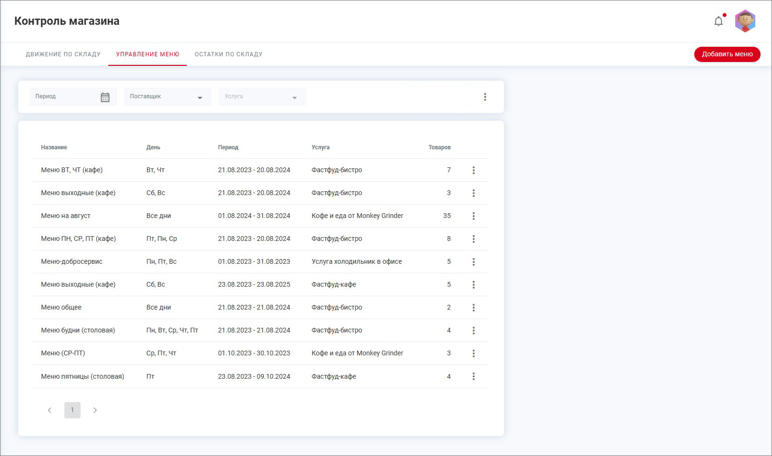Viewport: 772px width, 456px height.
Task: Switch to the Движение по складу tab
Action: 63,54
